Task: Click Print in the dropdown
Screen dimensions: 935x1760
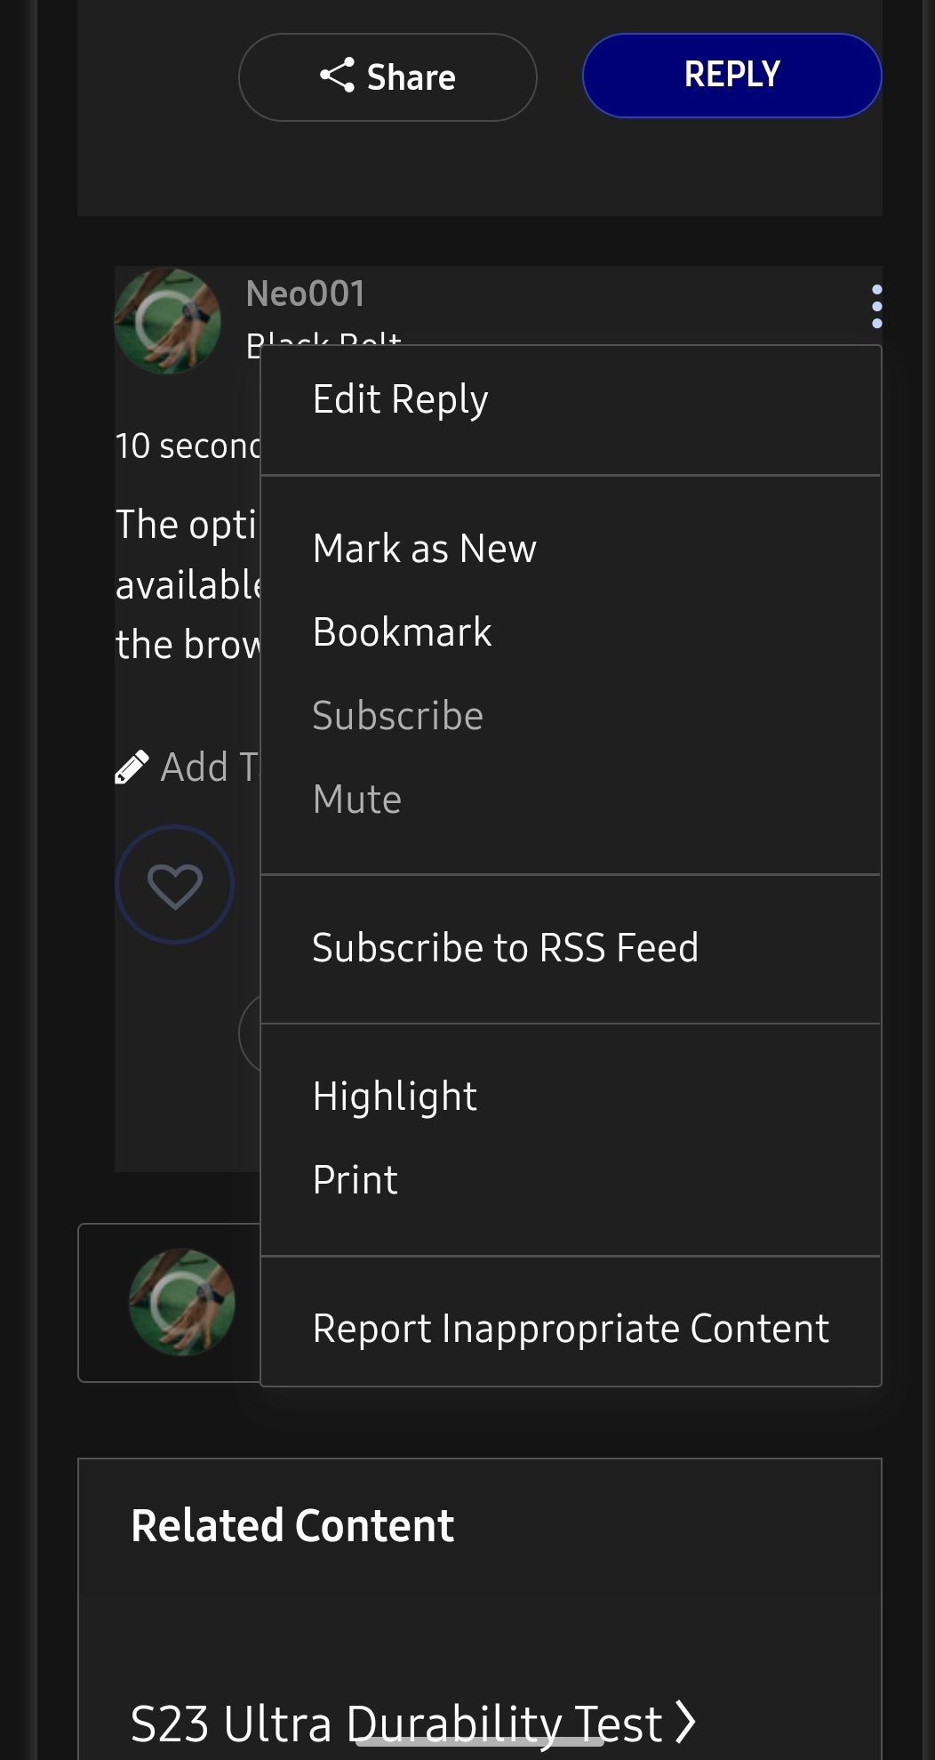Action: click(355, 1180)
